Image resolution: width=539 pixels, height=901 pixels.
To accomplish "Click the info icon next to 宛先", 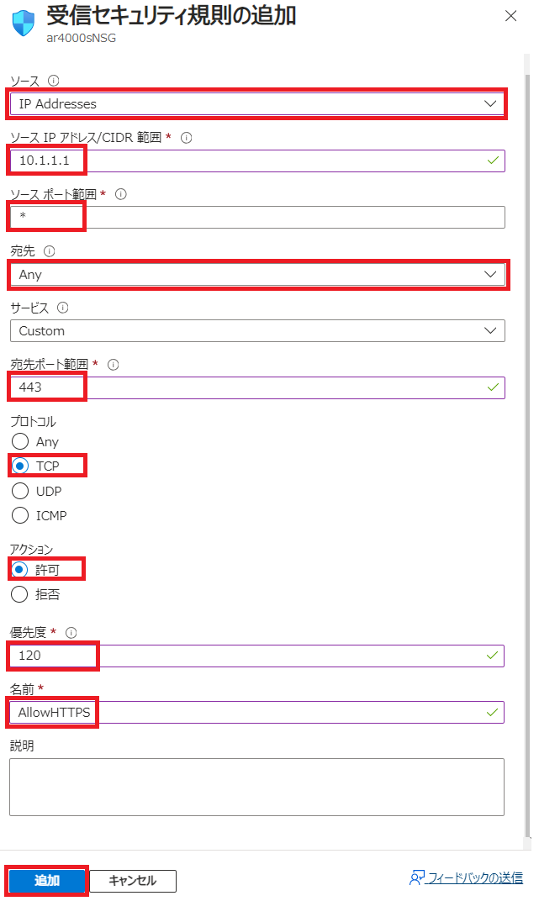I will point(49,251).
